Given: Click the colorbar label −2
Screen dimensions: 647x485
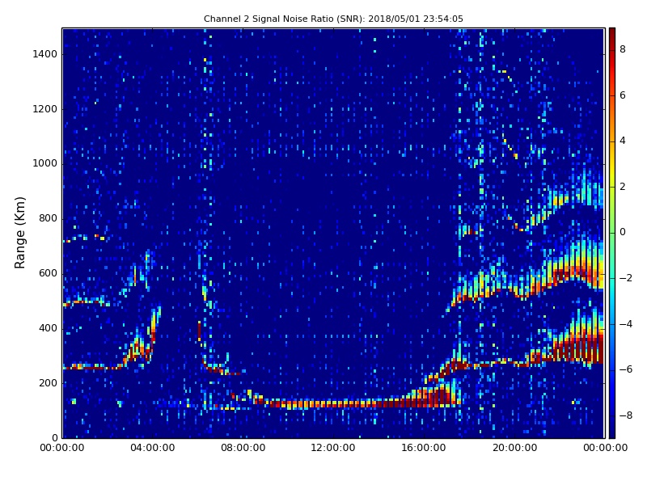Looking at the screenshot, I should [626, 278].
